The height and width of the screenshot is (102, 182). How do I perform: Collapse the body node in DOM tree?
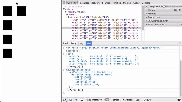point(66,14)
